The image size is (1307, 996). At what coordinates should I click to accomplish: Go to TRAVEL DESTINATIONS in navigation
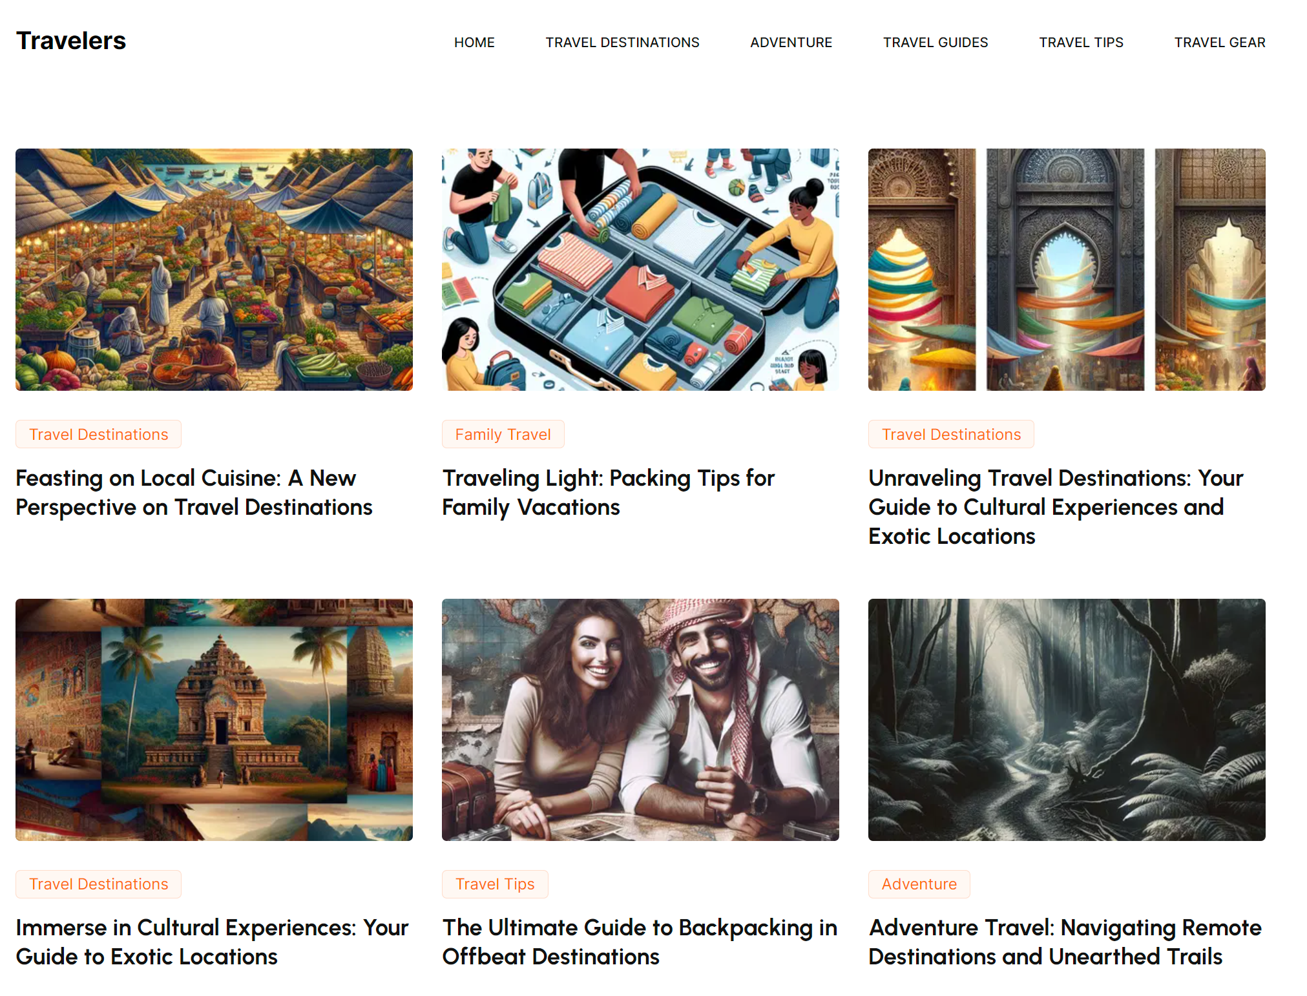tap(622, 43)
